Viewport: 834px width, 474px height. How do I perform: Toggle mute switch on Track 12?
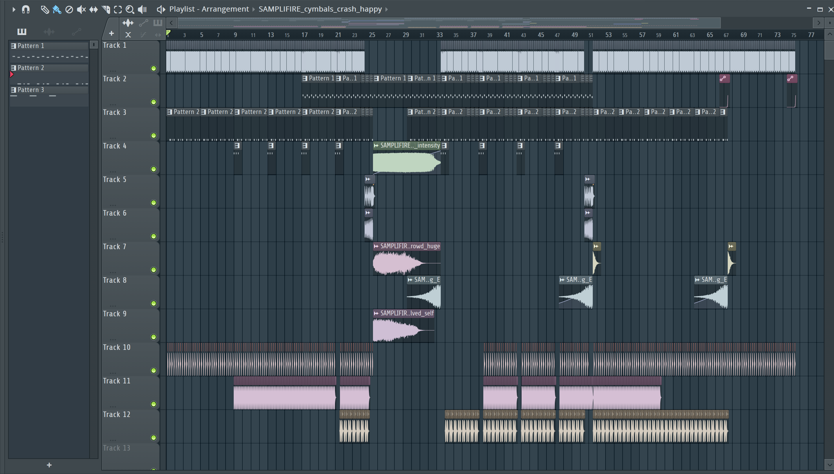tap(153, 438)
